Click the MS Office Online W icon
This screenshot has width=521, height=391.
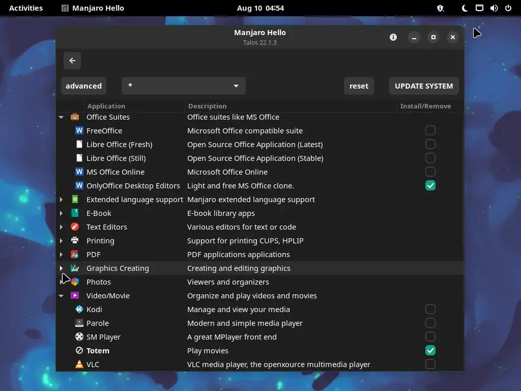coord(79,172)
